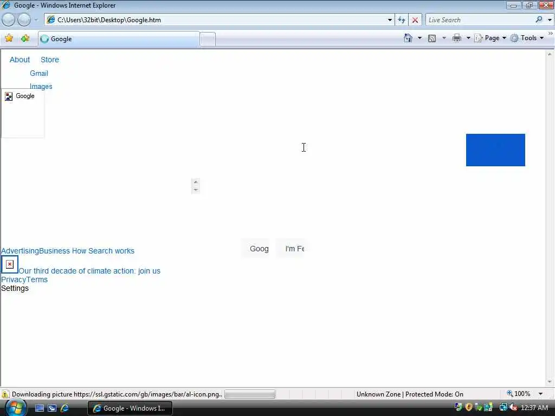Image resolution: width=555 pixels, height=416 pixels.
Task: Click the Settings text
Action: 15,288
